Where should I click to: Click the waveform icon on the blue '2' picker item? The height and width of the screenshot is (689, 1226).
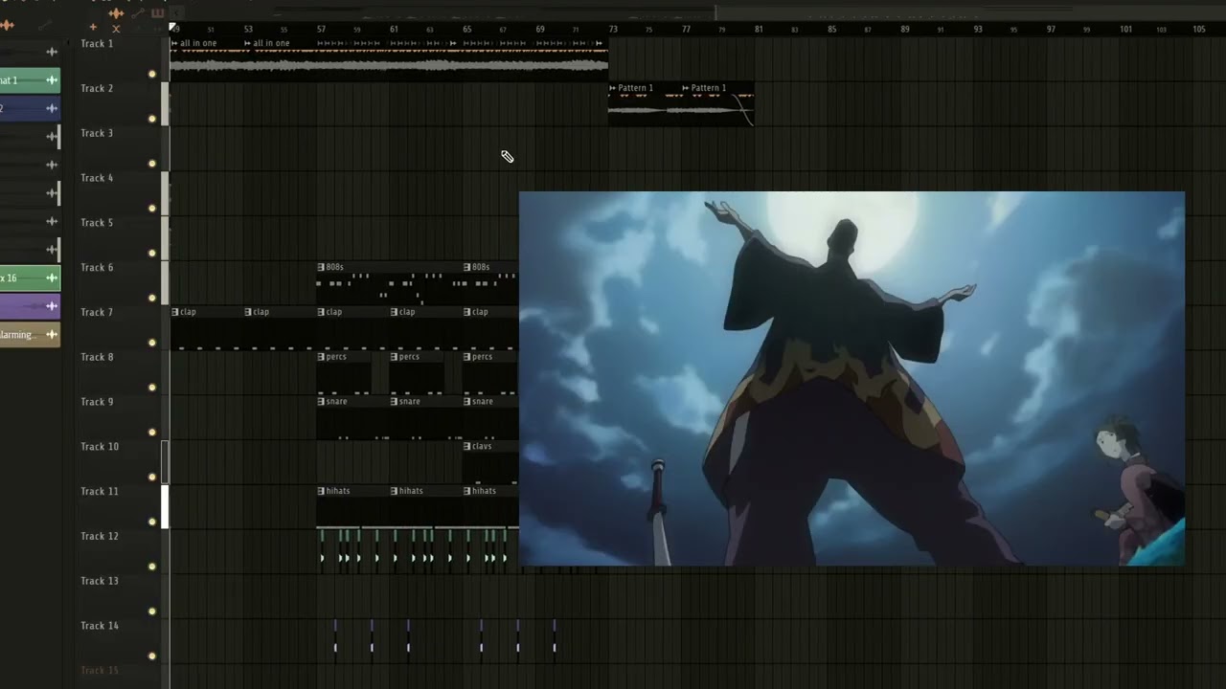[52, 108]
